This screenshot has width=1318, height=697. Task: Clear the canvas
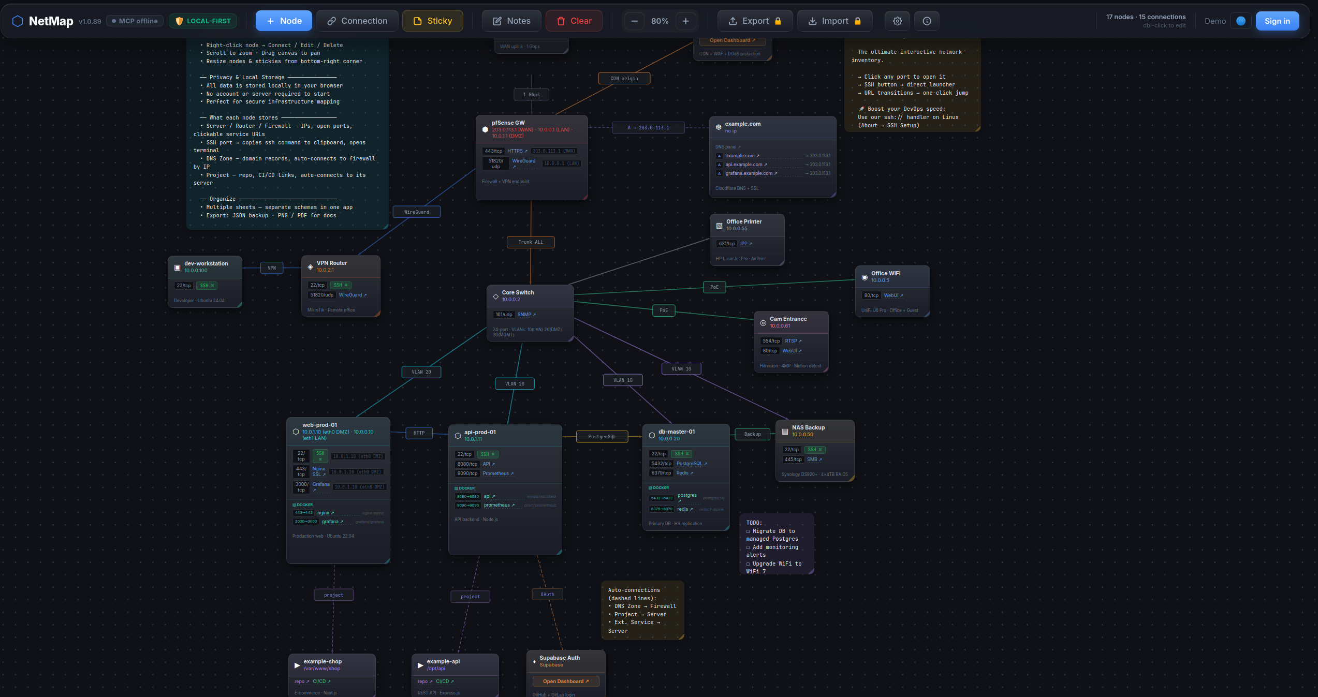(574, 21)
